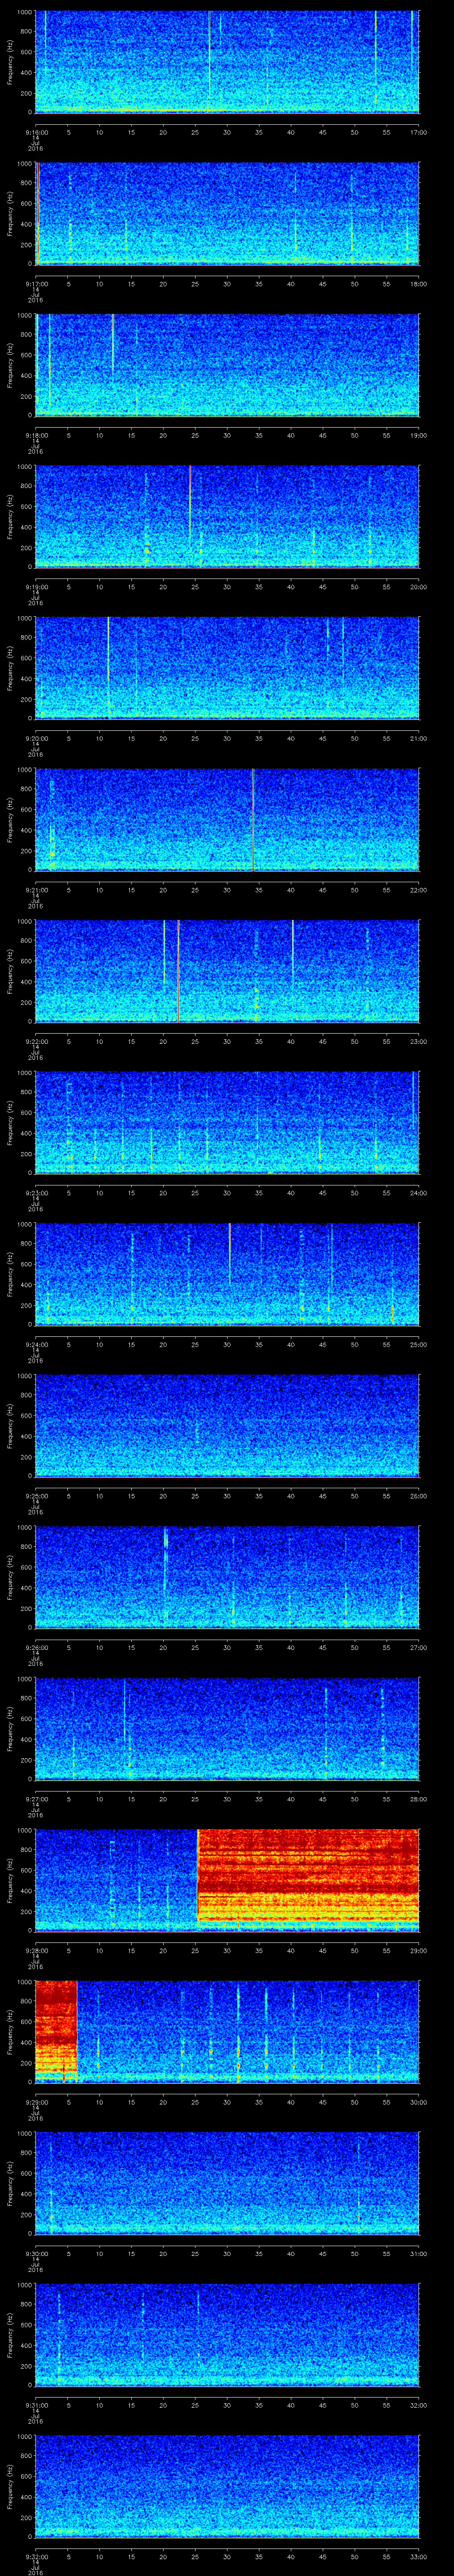Viewport: 454px width, 2576px height.
Task: Click the 9:20:00 start time label
Action: click(x=36, y=738)
